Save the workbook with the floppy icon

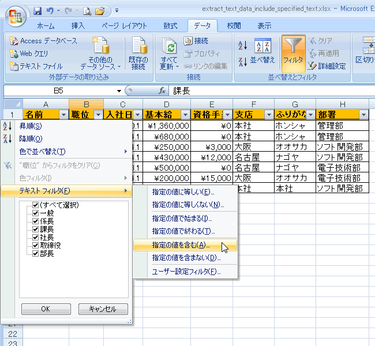click(37, 11)
